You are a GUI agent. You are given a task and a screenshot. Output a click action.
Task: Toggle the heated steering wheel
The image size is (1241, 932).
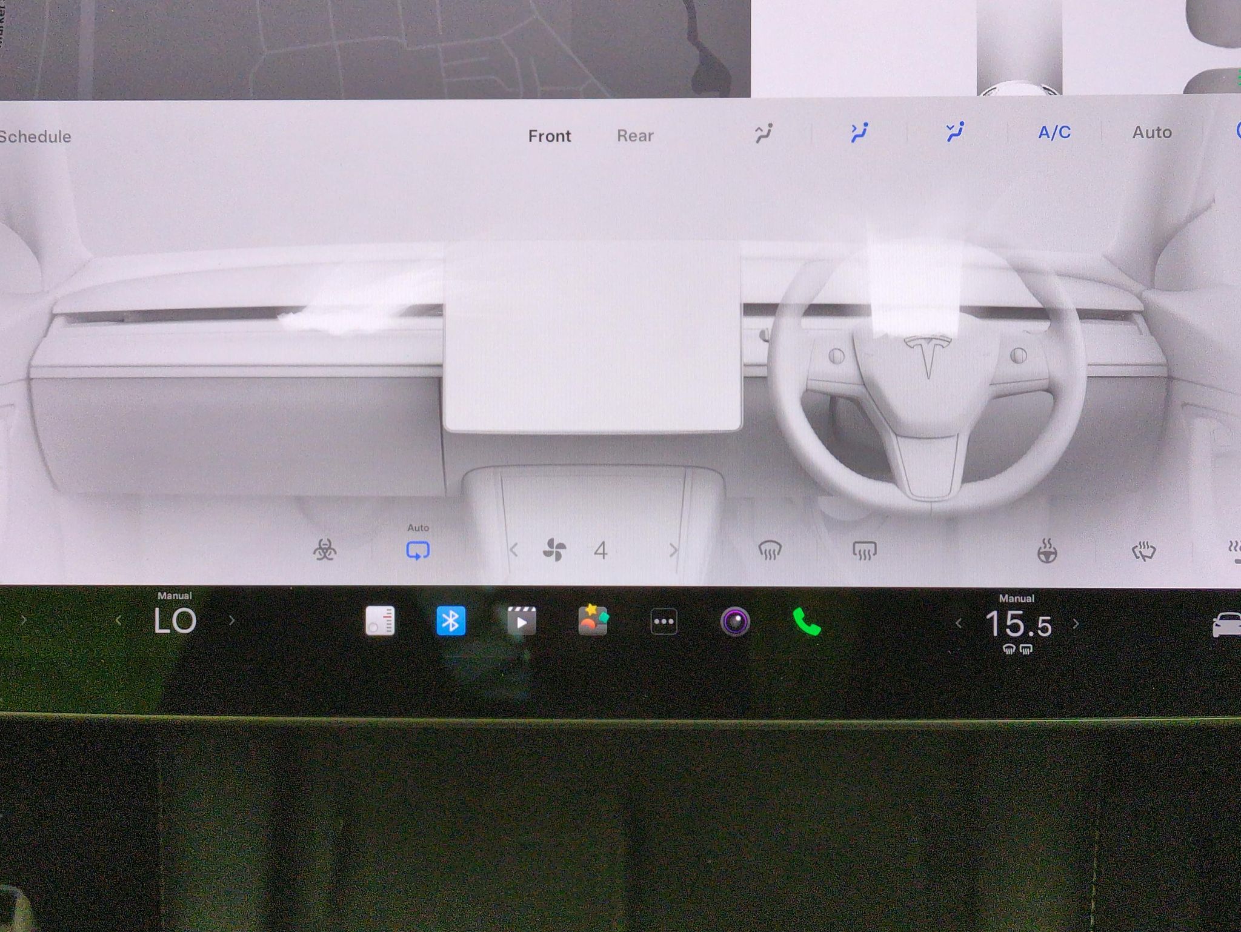click(1047, 550)
